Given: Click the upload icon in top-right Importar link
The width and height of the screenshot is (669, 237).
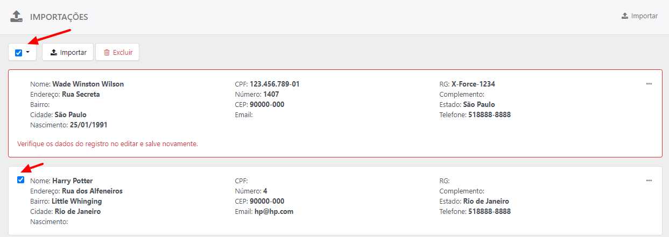Looking at the screenshot, I should pyautogui.click(x=625, y=16).
